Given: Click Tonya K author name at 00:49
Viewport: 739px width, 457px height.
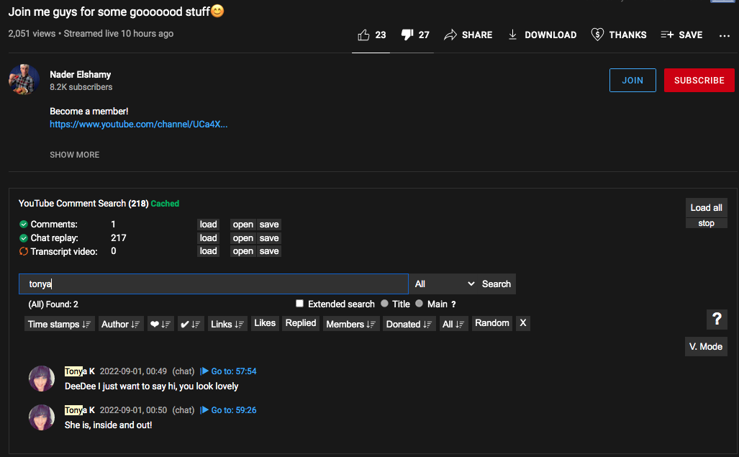Looking at the screenshot, I should pyautogui.click(x=80, y=371).
